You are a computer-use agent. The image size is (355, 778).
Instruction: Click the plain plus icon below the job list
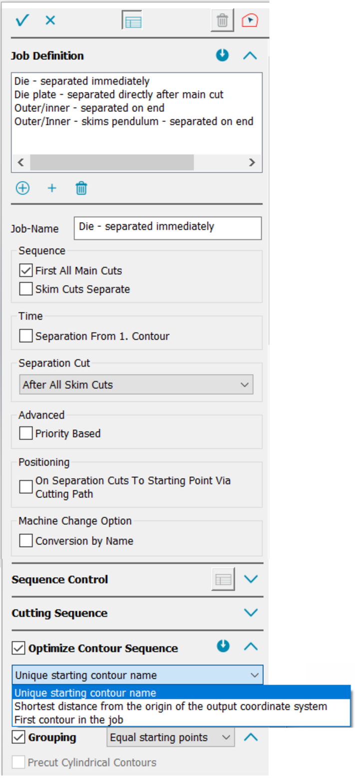tap(52, 188)
